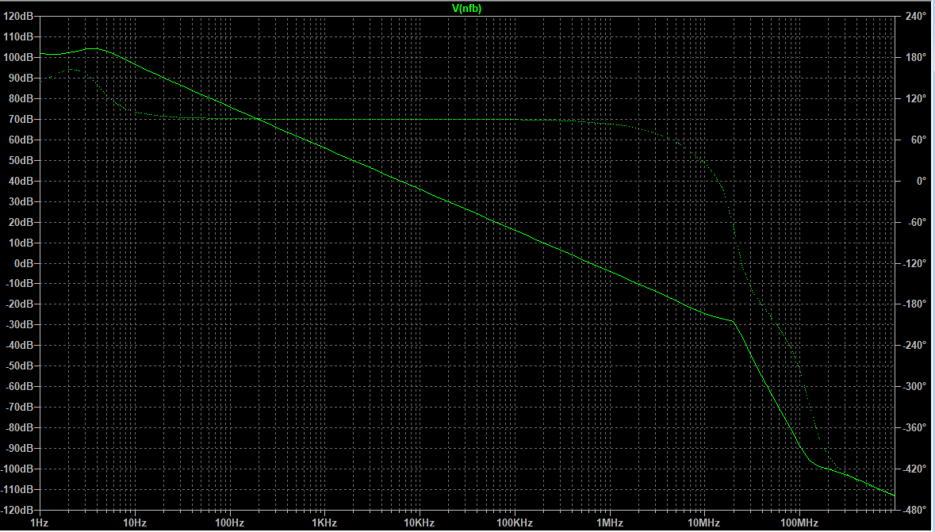This screenshot has height=532, width=935.
Task: Click the 240° label on the phase axis
Action: [916, 16]
